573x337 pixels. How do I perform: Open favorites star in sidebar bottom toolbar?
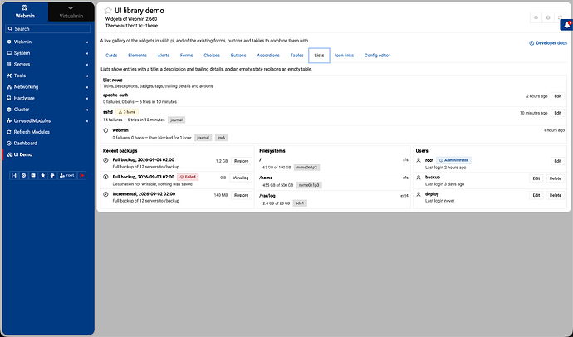point(42,176)
